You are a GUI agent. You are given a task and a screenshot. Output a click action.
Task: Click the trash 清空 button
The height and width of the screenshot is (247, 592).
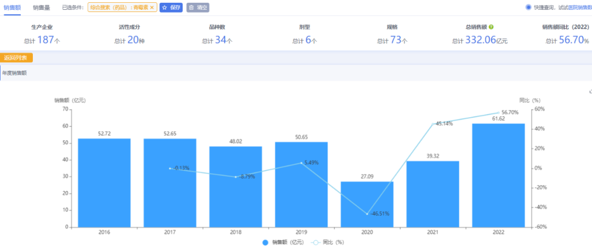point(197,8)
